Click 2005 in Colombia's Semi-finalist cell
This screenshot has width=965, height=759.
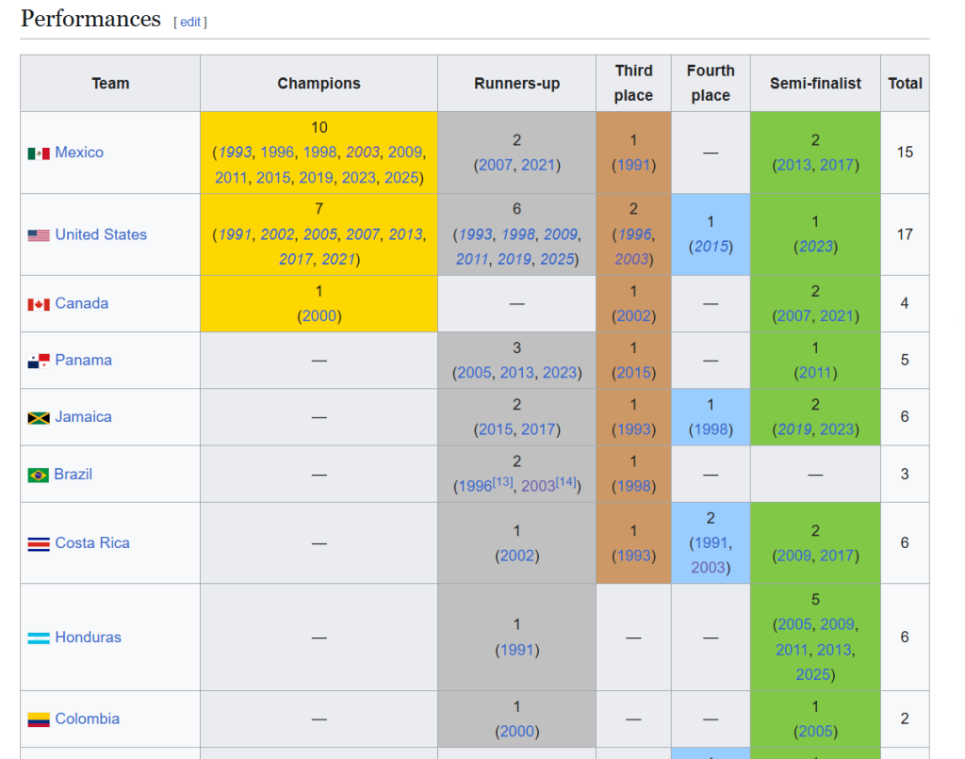click(x=815, y=732)
